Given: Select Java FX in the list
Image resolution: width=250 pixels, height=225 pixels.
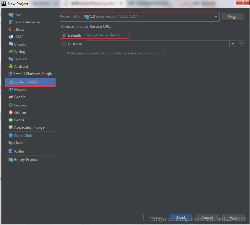Looking at the screenshot, I should point(30,59).
